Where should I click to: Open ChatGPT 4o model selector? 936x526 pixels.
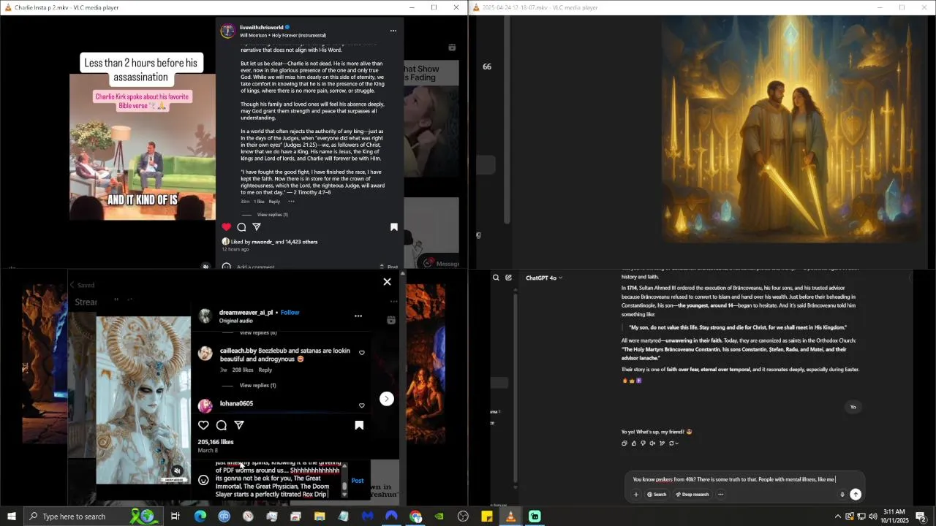click(543, 278)
